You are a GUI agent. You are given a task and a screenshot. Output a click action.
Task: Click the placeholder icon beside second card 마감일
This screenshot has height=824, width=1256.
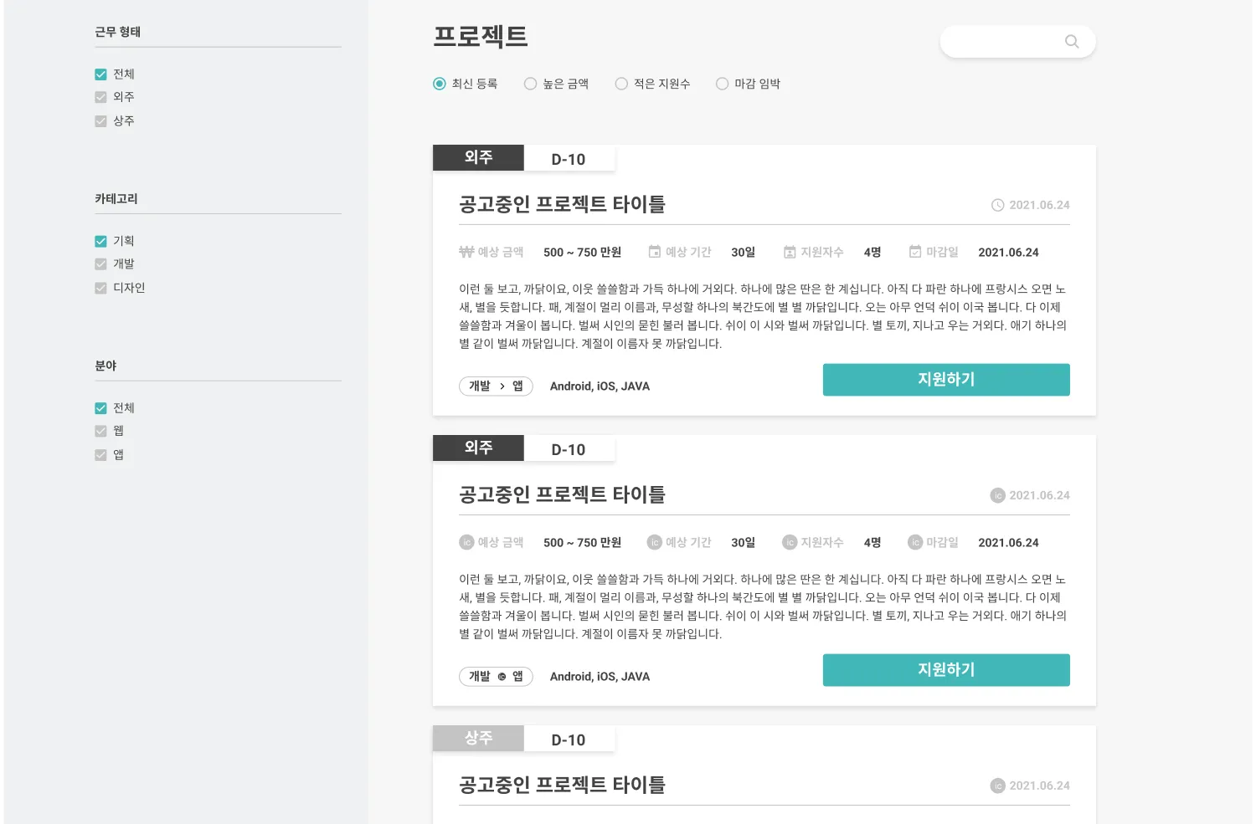915,542
